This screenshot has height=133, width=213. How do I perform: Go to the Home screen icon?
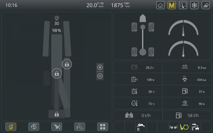pos(160,5)
